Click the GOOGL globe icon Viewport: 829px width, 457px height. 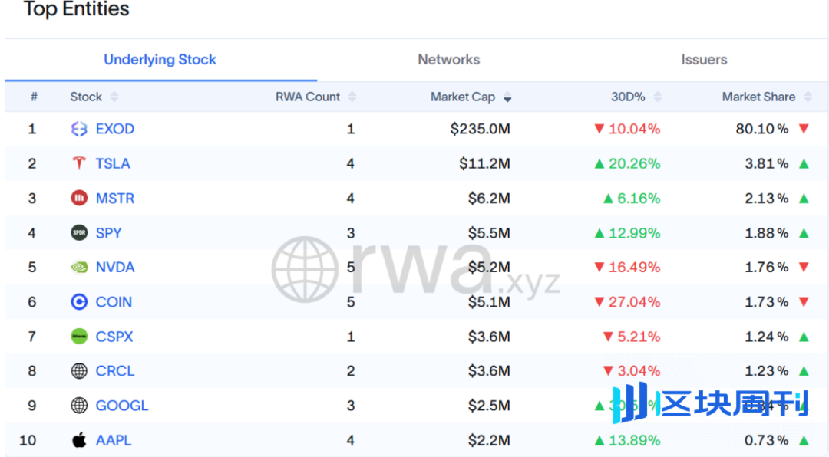(x=79, y=406)
